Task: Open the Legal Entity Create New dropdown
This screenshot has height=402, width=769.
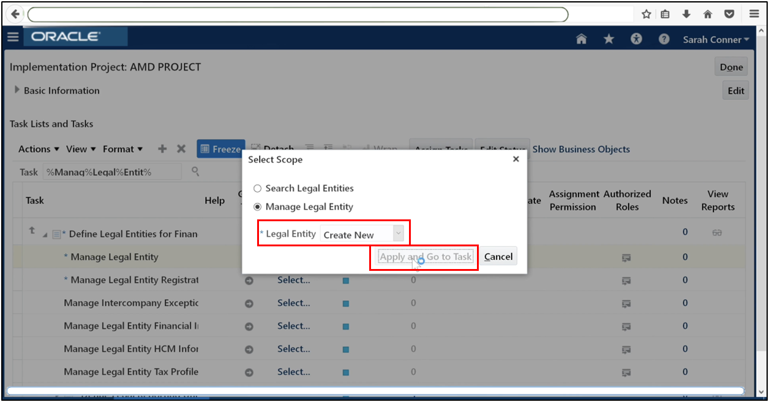Action: click(399, 233)
